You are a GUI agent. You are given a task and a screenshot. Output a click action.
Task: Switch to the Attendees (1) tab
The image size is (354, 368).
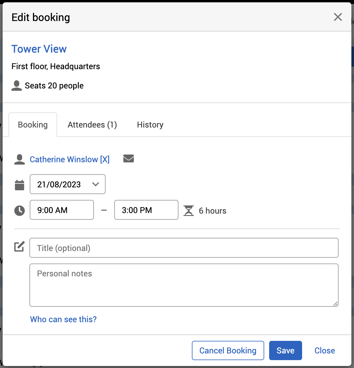pyautogui.click(x=92, y=125)
